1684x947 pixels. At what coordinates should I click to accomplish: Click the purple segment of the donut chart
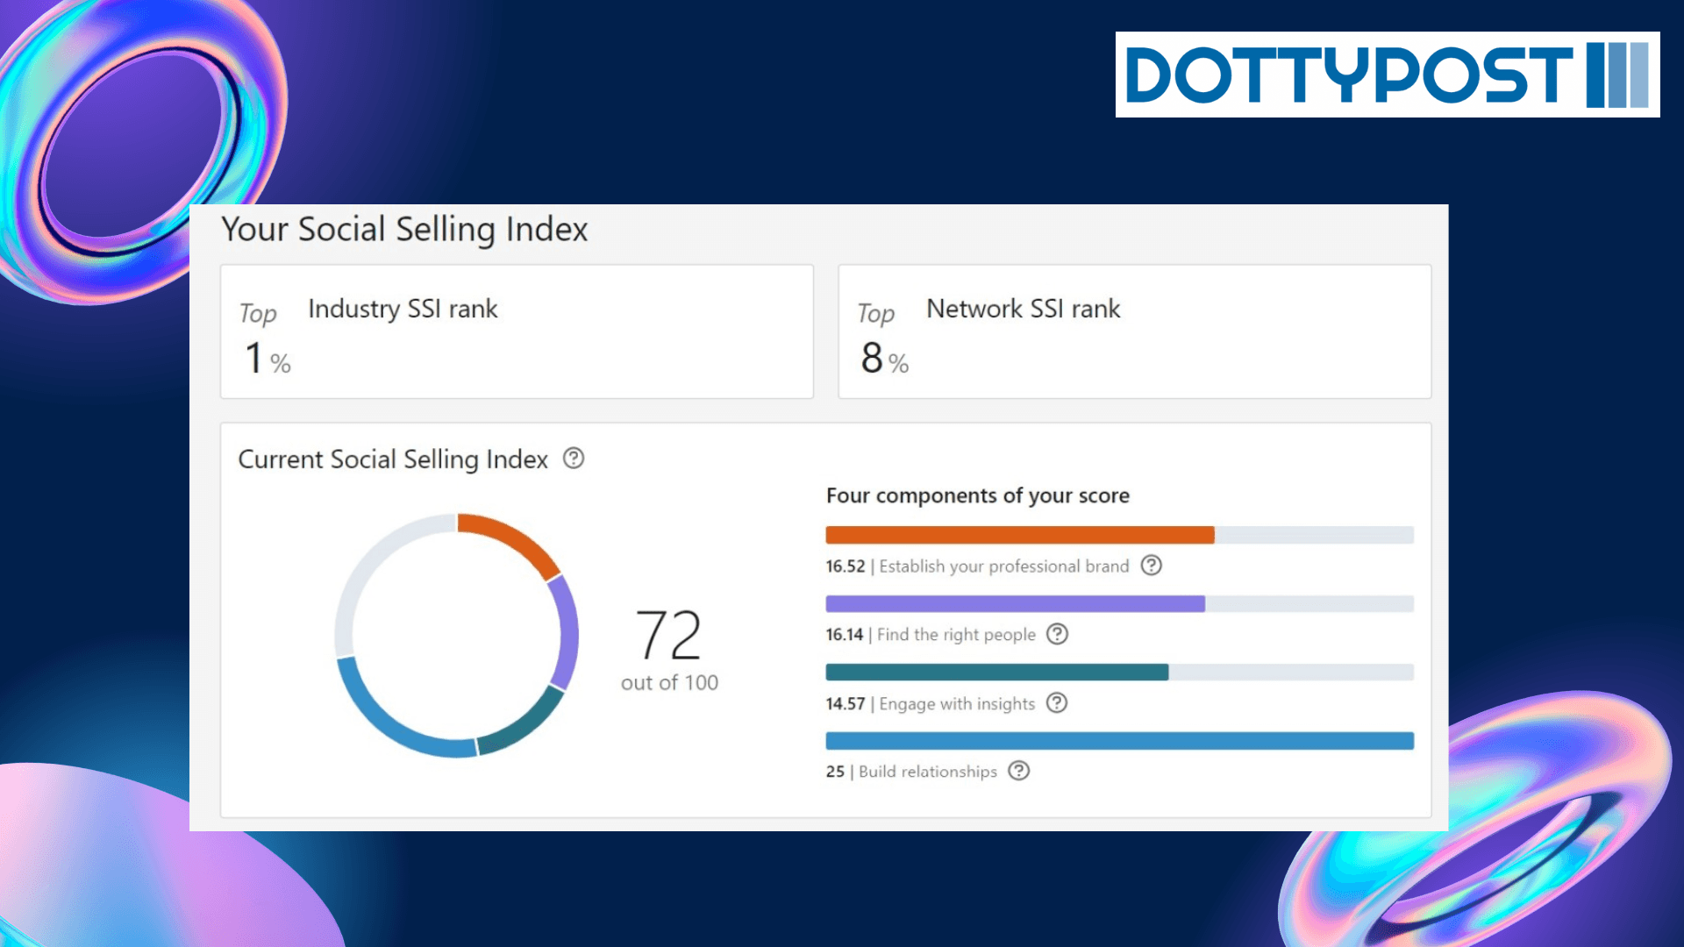click(x=567, y=631)
